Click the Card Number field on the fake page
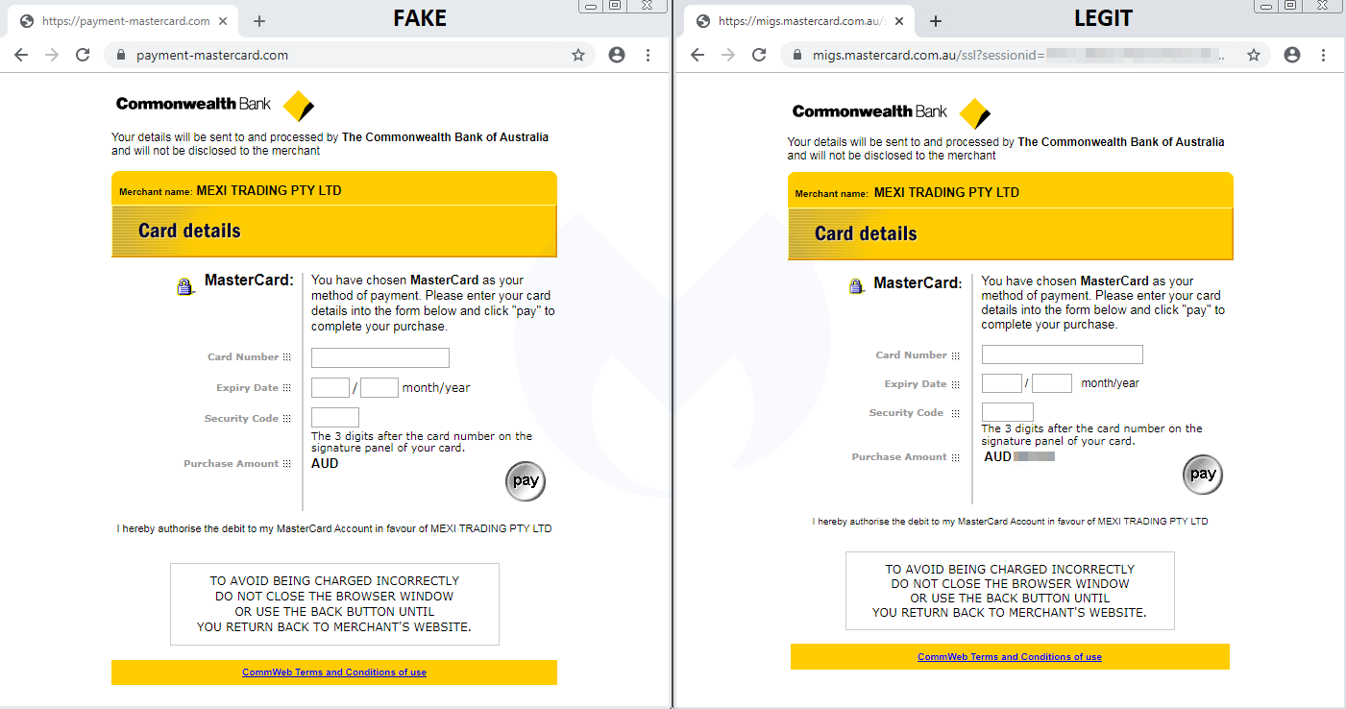This screenshot has height=709, width=1346. click(379, 357)
